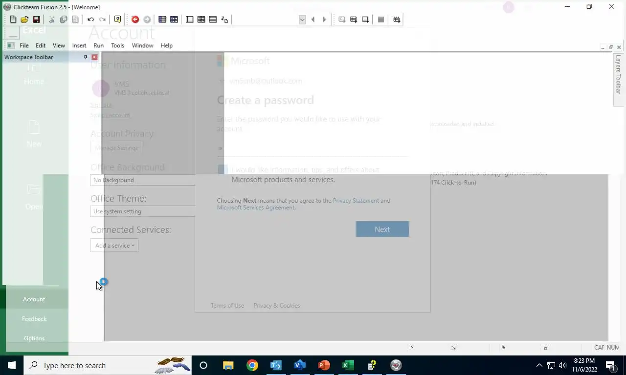626x375 pixels.
Task: Click the Run Project icon
Action: 342,20
